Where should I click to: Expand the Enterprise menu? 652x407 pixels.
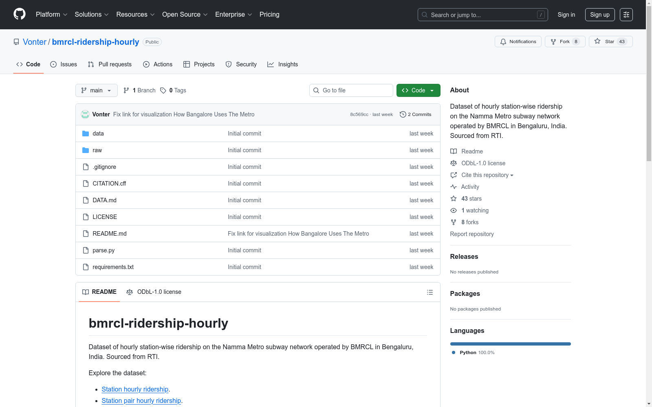[x=233, y=15]
